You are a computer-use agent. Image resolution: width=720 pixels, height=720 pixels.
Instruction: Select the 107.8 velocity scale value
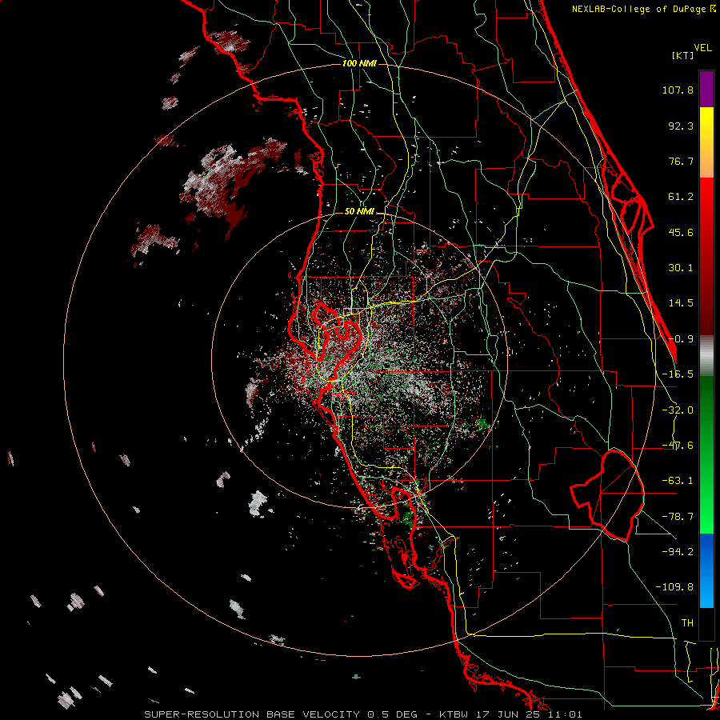tap(678, 90)
